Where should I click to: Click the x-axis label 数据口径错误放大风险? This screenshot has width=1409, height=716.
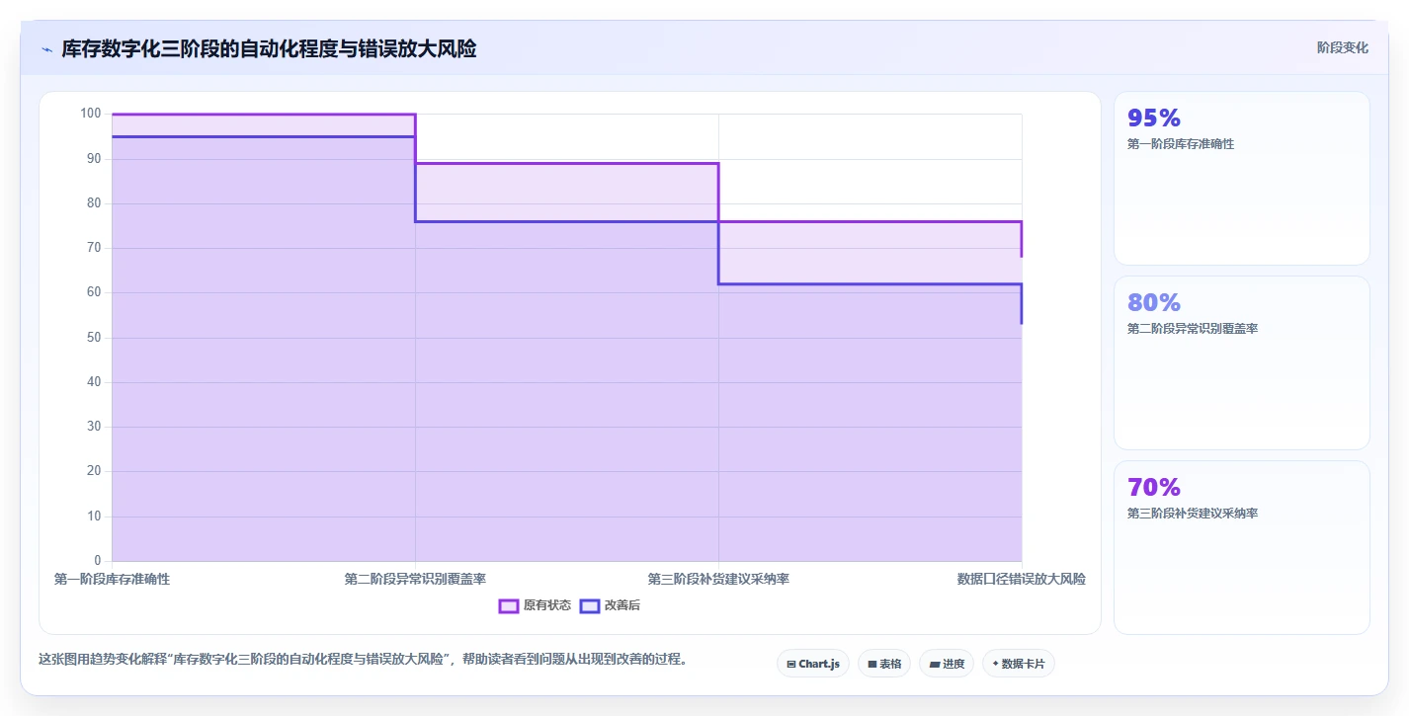1022,579
